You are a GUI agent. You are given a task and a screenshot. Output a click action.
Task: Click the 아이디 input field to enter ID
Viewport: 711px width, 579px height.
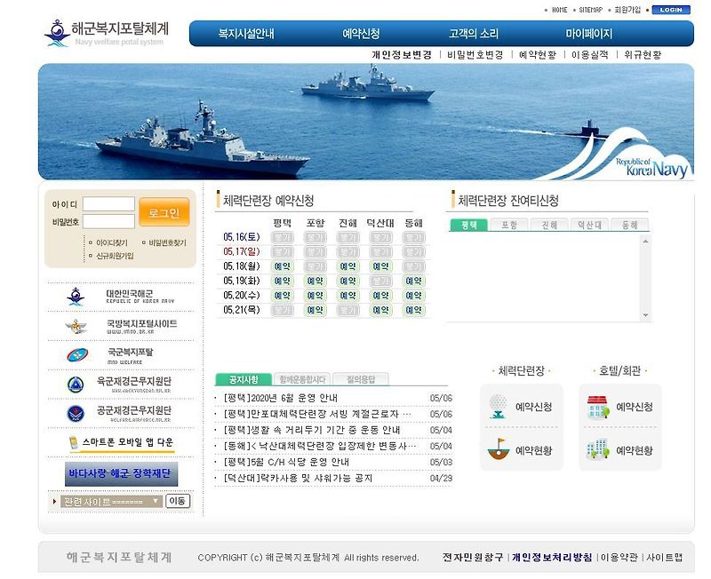(x=107, y=202)
